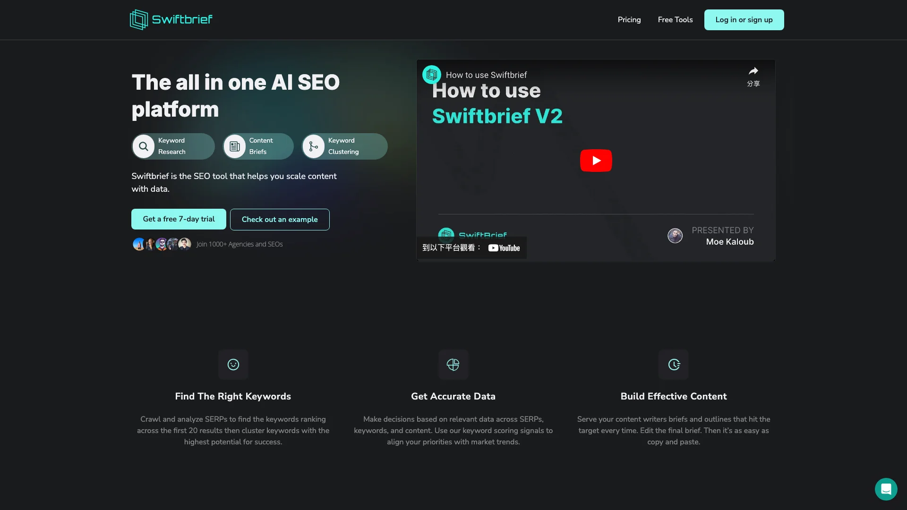Select the Keyword Clustering tab
This screenshot has width=907, height=510.
343,146
